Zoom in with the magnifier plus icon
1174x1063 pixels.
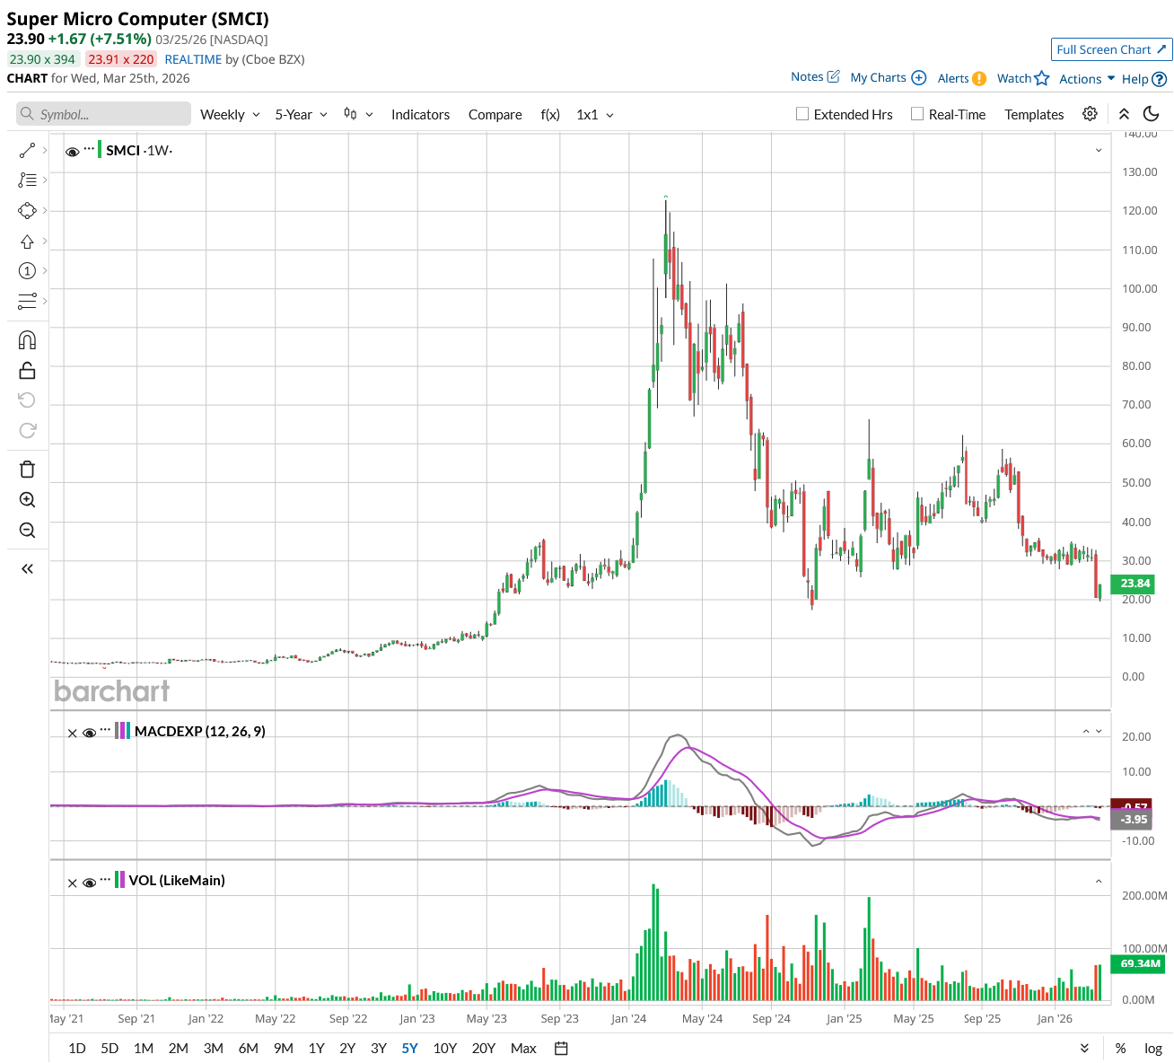(27, 500)
